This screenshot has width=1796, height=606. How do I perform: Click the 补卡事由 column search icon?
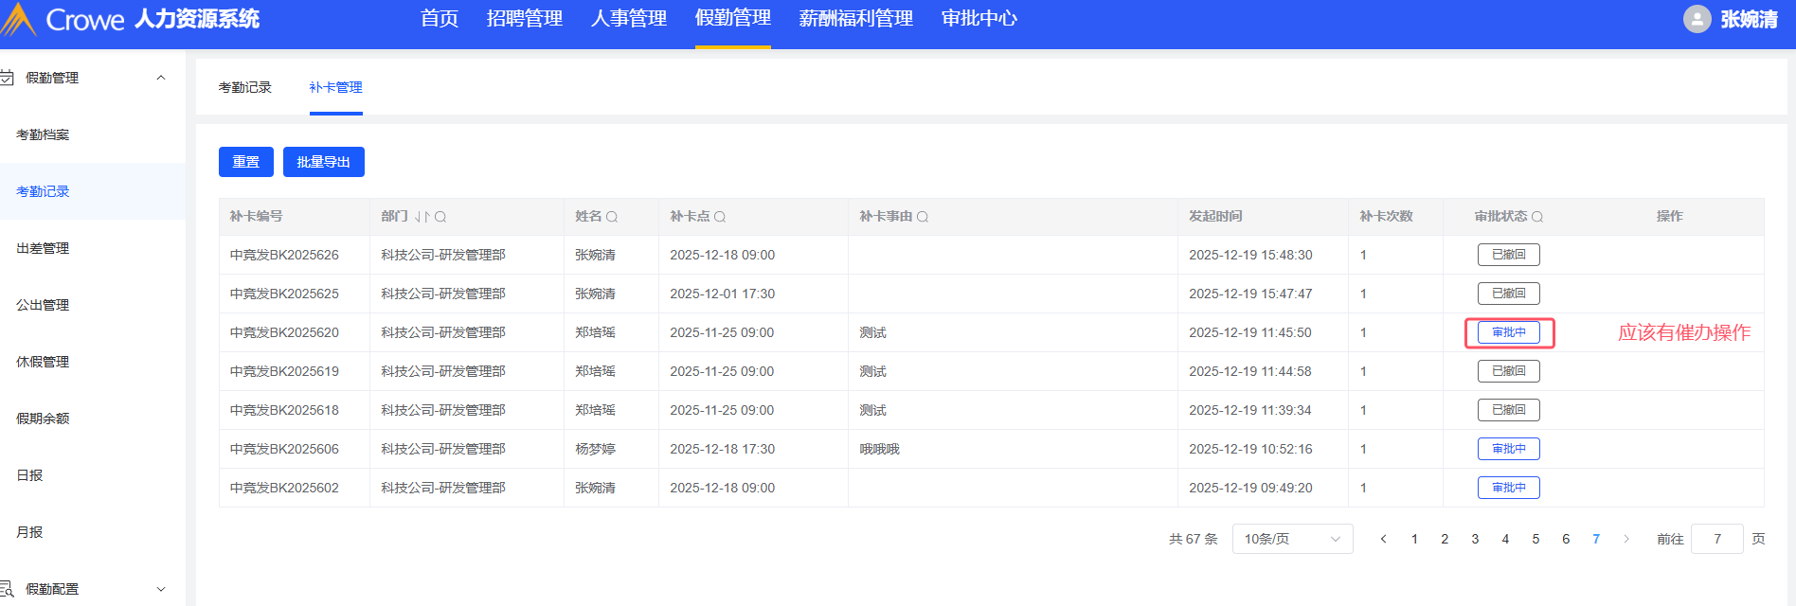[923, 217]
